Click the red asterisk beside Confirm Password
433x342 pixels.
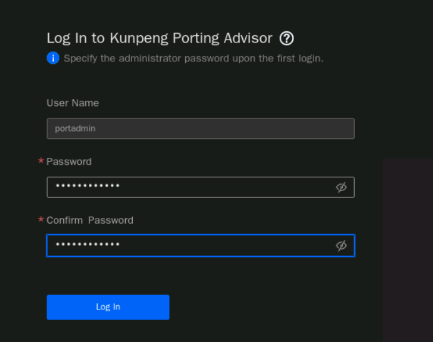click(41, 220)
